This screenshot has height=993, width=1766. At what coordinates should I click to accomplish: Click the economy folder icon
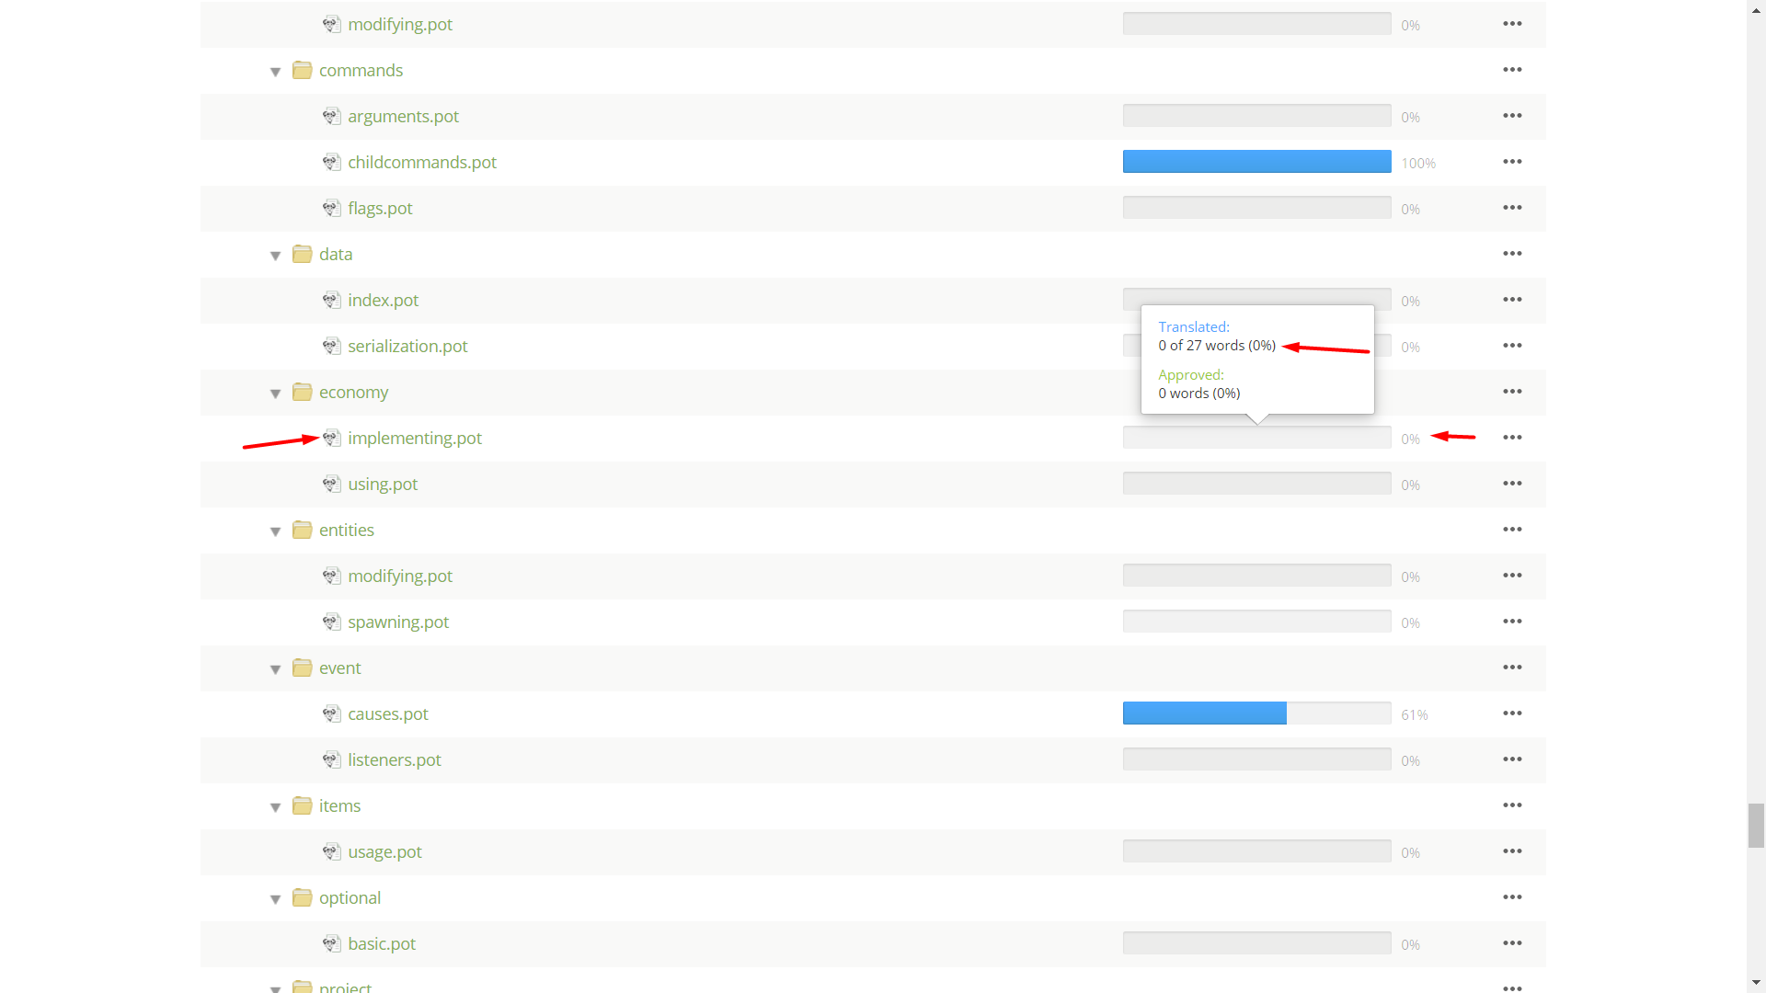pos(302,392)
